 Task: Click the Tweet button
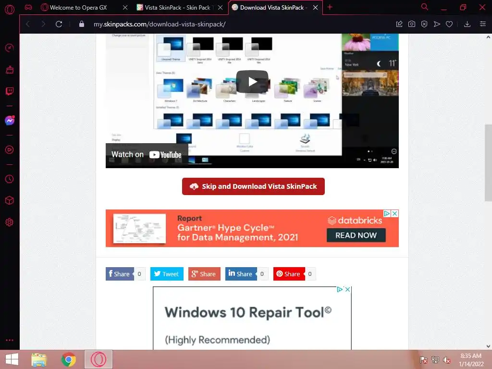[167, 274]
